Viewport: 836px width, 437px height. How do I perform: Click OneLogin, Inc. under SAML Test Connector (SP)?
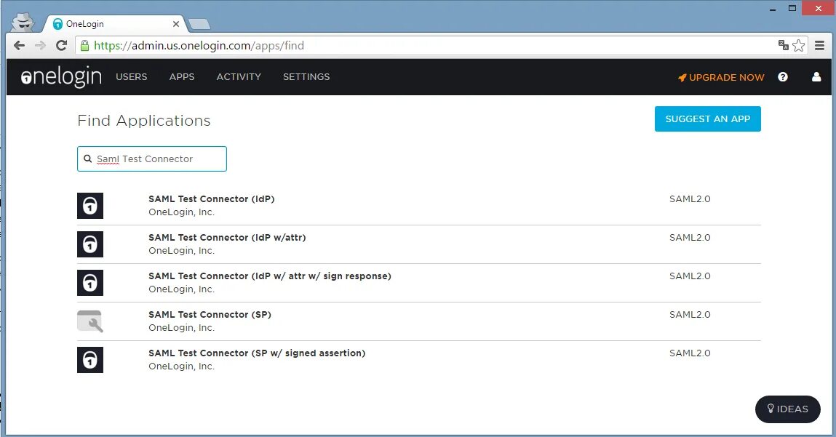[182, 328]
